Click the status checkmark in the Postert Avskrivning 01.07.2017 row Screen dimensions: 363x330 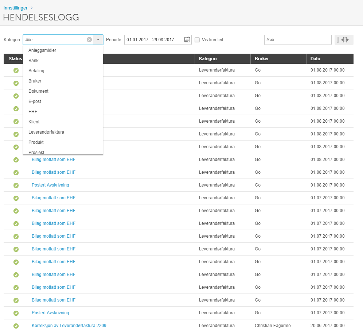[16, 313]
